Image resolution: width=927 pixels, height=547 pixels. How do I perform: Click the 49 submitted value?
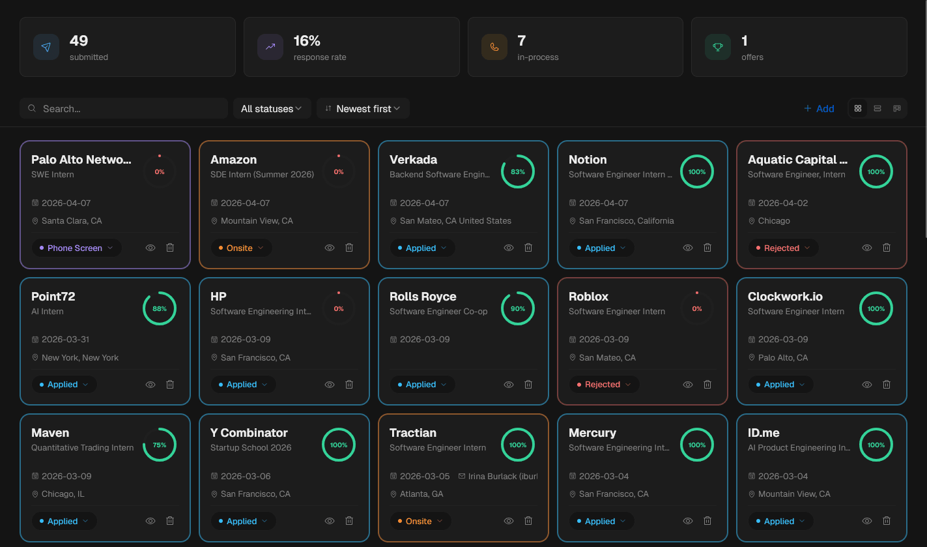click(79, 40)
